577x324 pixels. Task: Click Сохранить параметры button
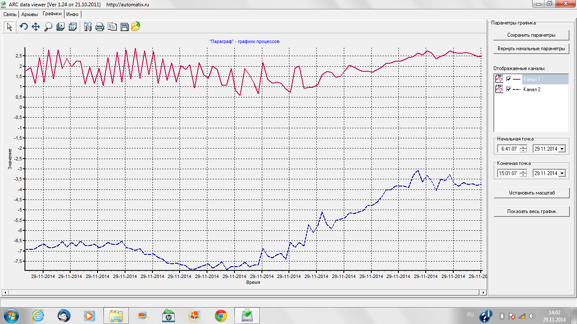click(x=531, y=35)
